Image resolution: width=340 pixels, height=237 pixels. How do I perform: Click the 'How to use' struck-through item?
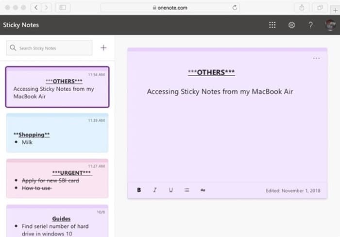point(36,188)
